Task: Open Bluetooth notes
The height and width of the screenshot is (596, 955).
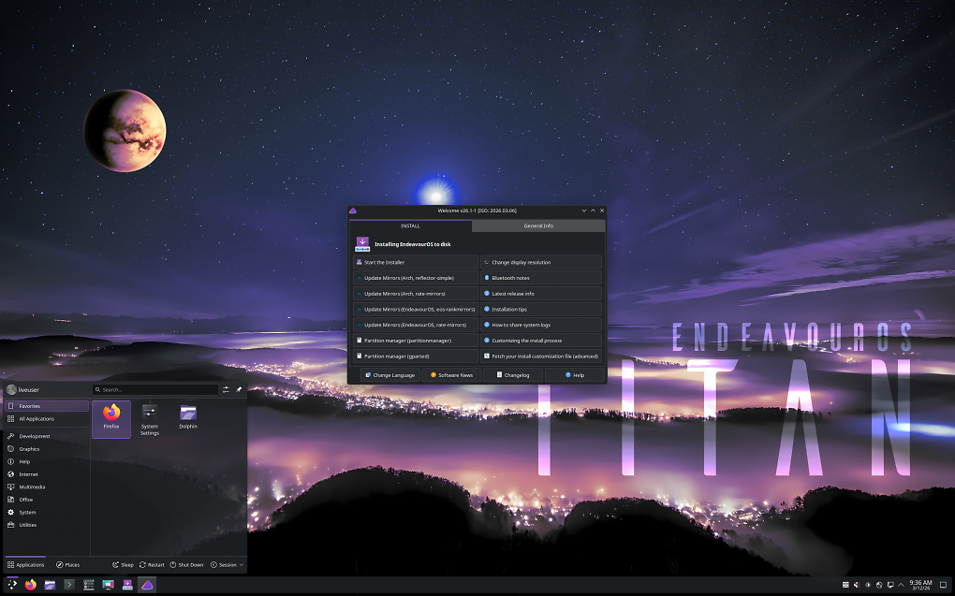Action: (541, 278)
